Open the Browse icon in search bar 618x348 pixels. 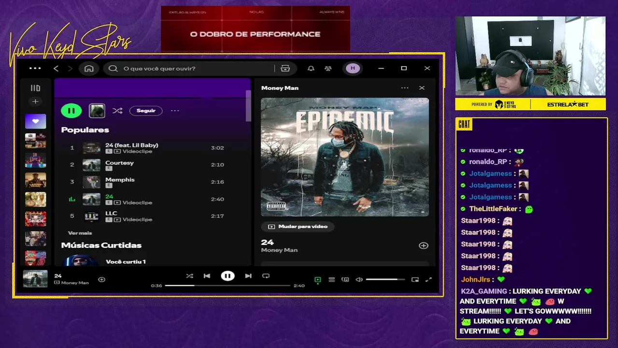tap(285, 68)
